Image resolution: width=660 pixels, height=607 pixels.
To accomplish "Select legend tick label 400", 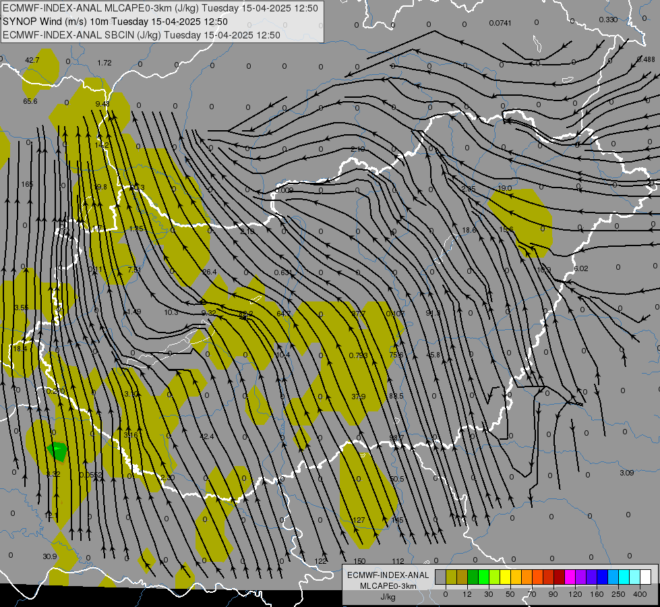I will click(640, 594).
